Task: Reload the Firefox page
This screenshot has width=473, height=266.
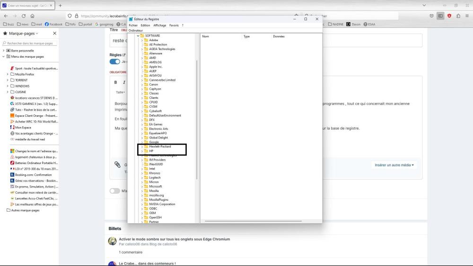Action: (x=24, y=16)
